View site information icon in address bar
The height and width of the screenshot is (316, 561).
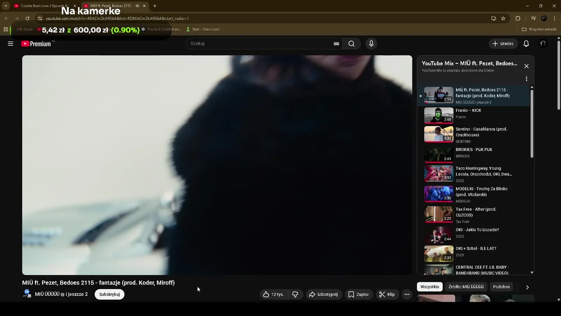[x=40, y=18]
